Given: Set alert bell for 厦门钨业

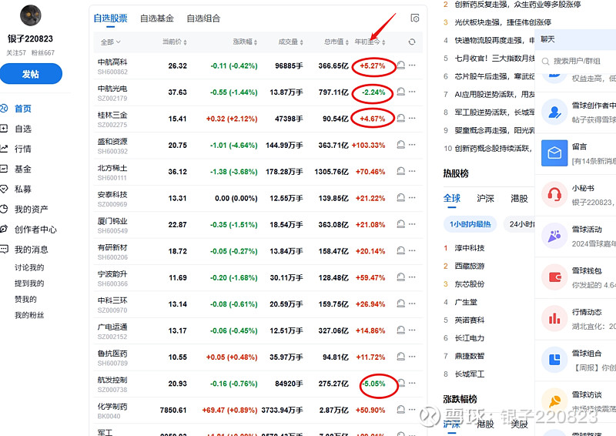Looking at the screenshot, I should point(400,224).
